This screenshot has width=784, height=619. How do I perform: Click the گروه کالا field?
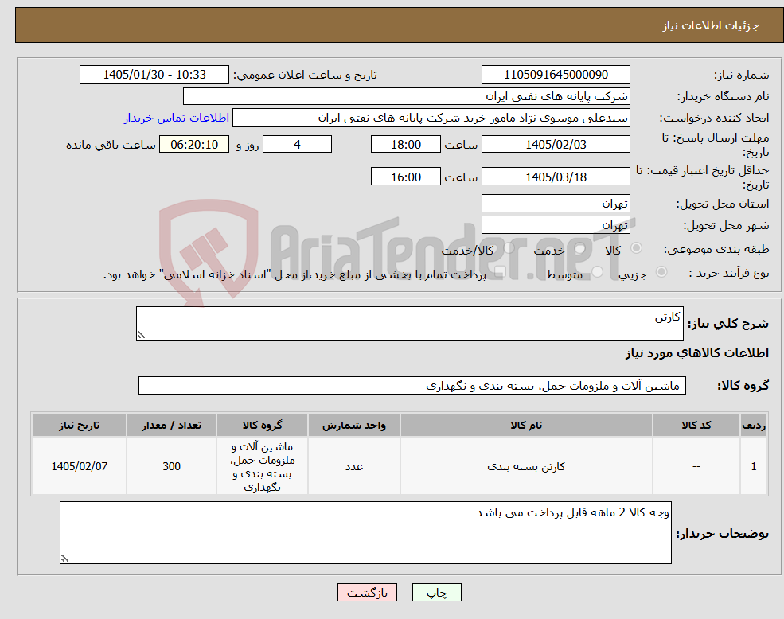(412, 386)
